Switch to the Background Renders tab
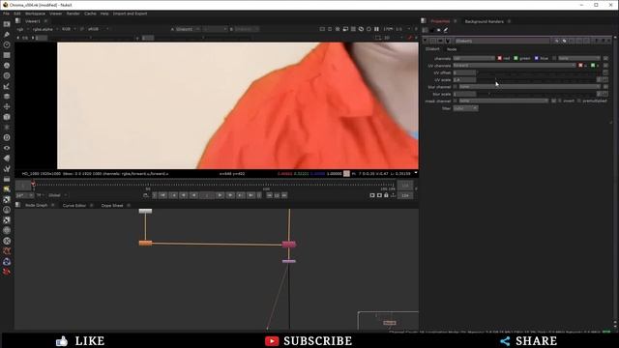This screenshot has width=619, height=348. coord(484,21)
